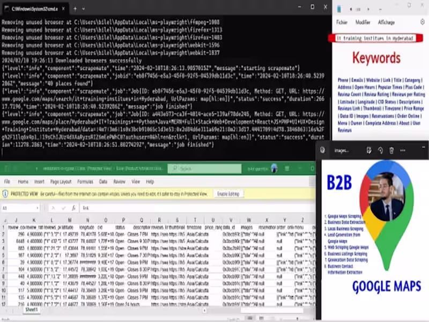This screenshot has width=429, height=322.
Task: Switch to the Data tab in Excel
Action: [103, 181]
